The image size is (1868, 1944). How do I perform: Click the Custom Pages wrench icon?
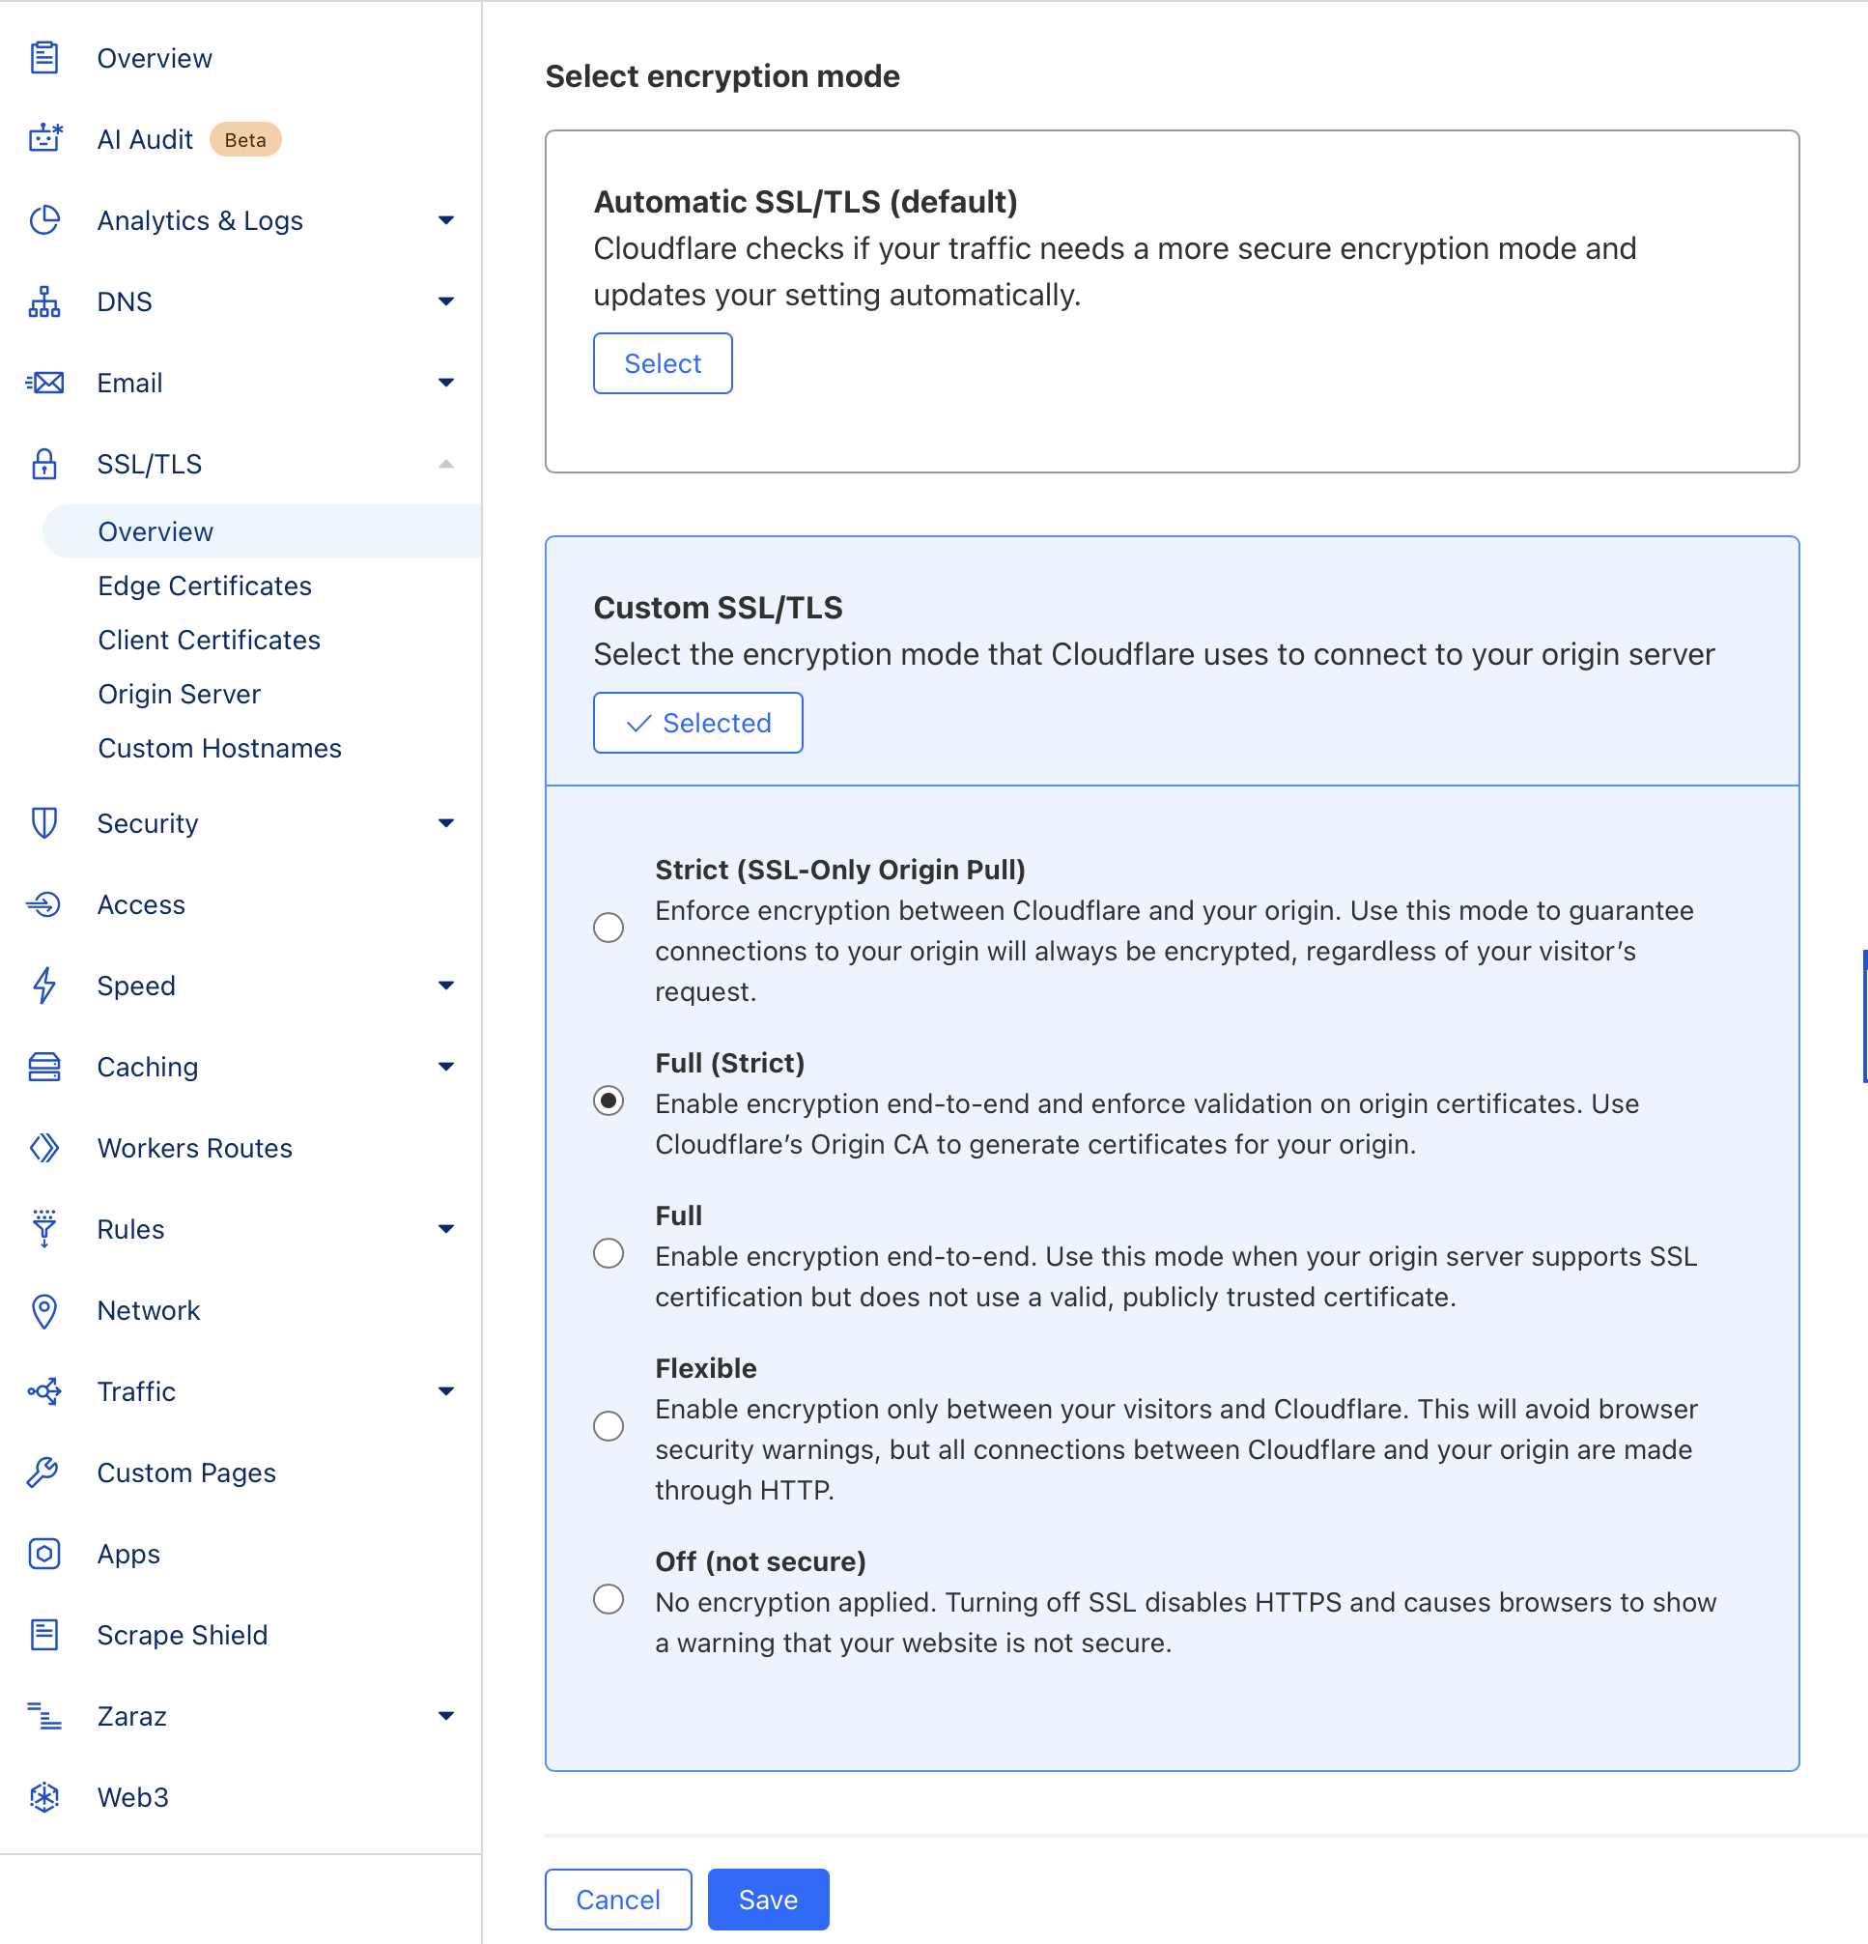(44, 1472)
